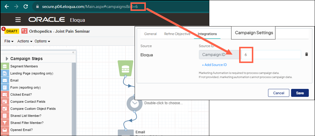
Task: Click the Add Source ID link
Action: click(214, 65)
